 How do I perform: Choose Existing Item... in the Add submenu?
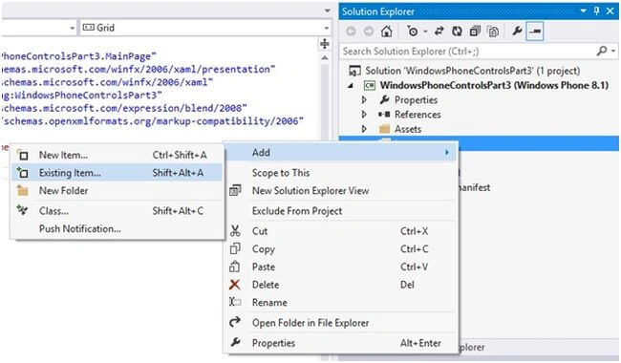pyautogui.click(x=118, y=173)
